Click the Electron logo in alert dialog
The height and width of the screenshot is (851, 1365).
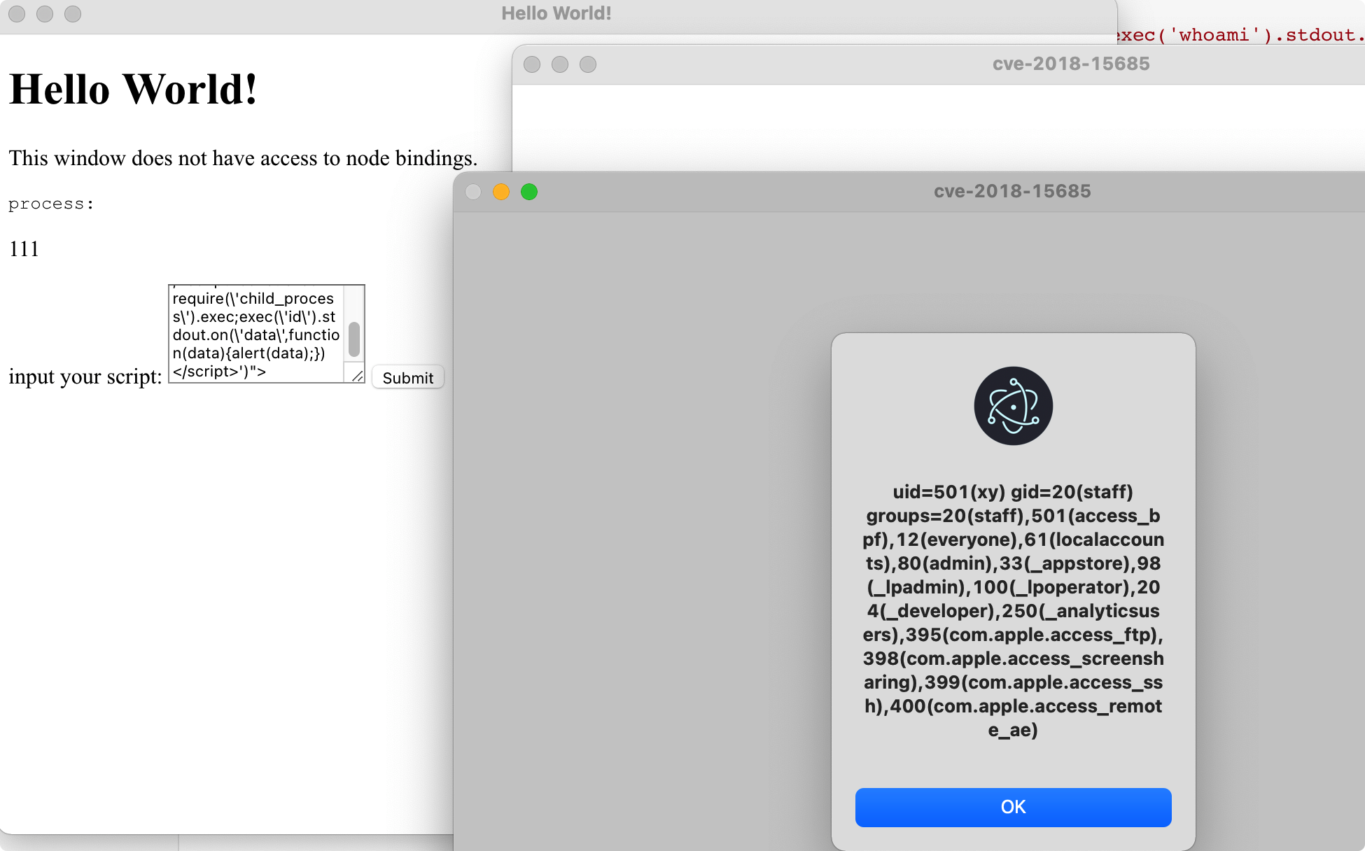[x=1013, y=406]
